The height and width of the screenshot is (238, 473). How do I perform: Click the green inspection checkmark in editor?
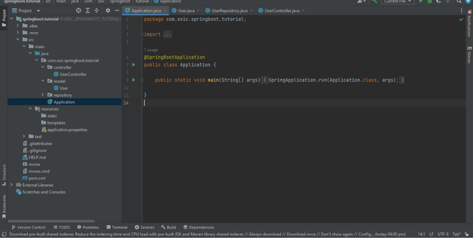point(461,19)
